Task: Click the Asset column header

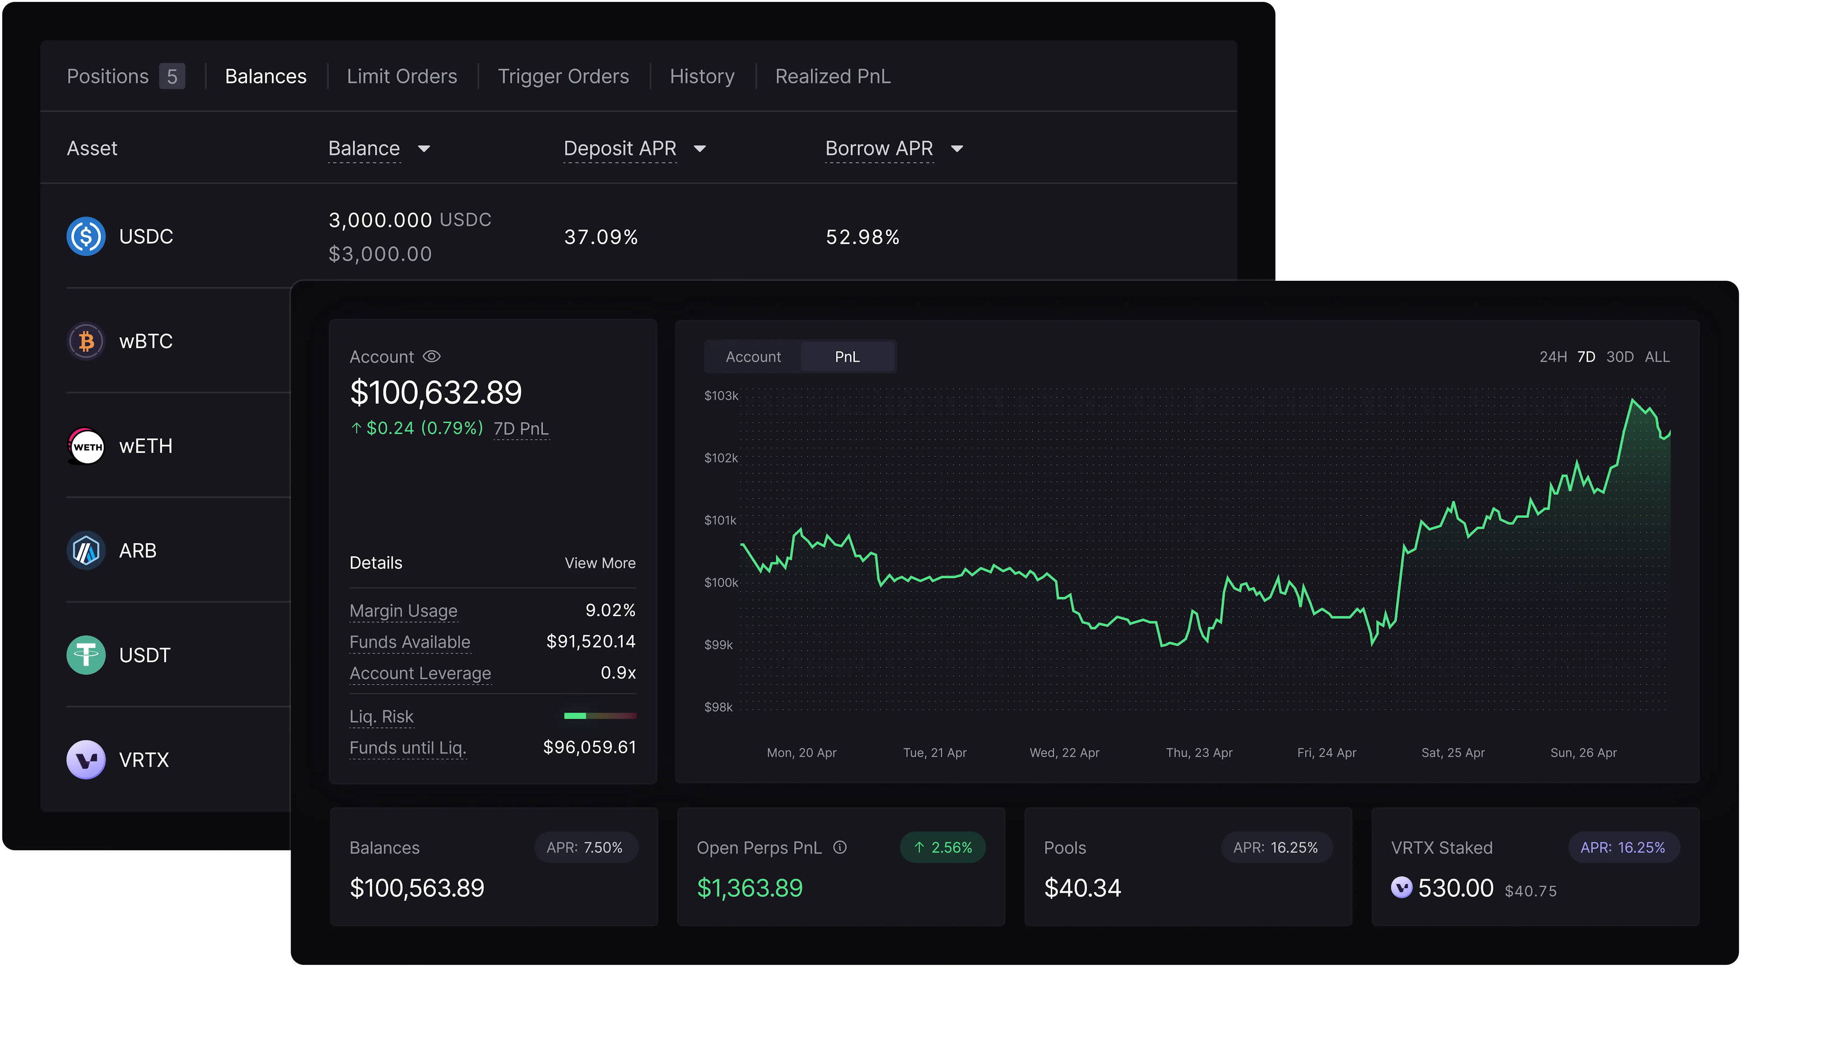Action: point(92,148)
